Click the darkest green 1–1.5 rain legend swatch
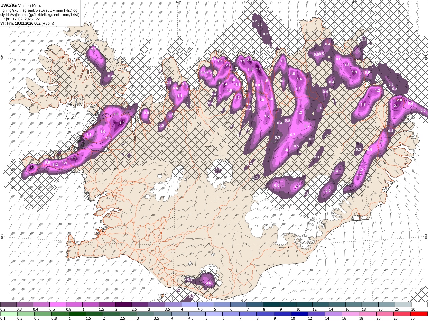Image resolution: width=428 pixels, height=321 pixels. tap(77, 314)
